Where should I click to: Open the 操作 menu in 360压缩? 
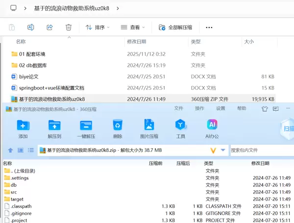pos(199,109)
